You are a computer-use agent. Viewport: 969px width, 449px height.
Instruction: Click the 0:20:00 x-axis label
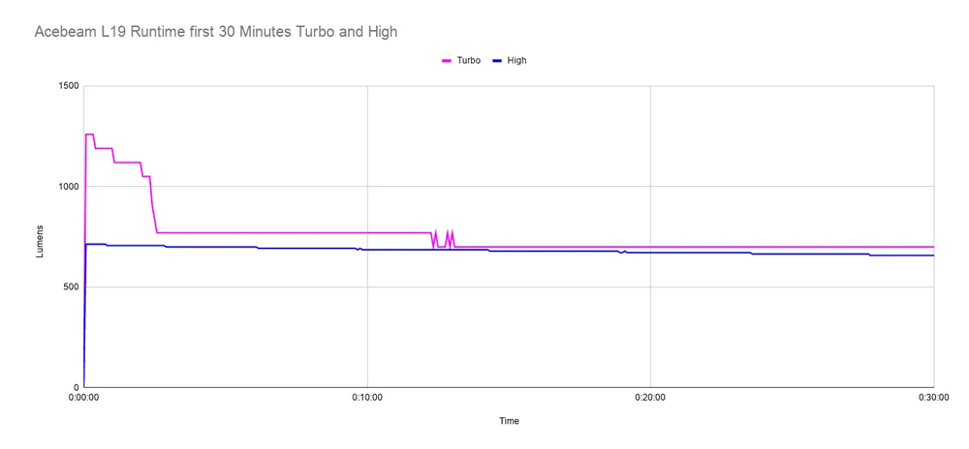click(650, 398)
